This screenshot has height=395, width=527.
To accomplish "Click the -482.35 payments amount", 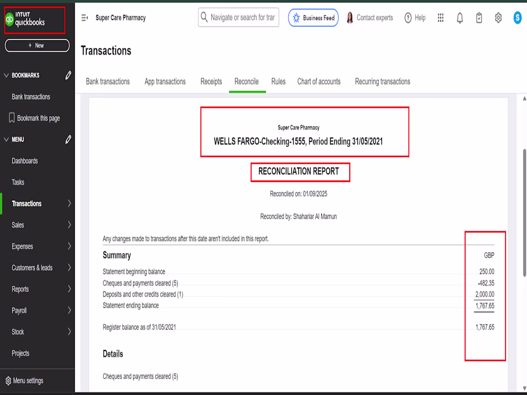I will 486,283.
